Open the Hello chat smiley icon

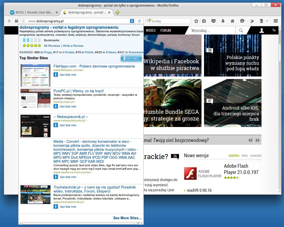[x=242, y=21]
